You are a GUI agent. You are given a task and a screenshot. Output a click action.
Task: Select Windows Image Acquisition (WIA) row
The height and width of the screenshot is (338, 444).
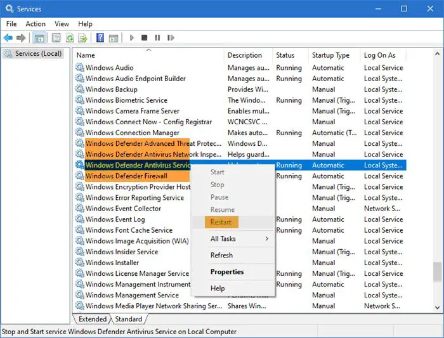240,241
